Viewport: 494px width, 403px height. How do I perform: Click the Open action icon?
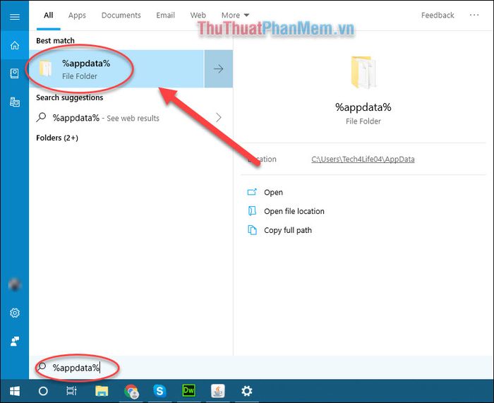pyautogui.click(x=252, y=192)
